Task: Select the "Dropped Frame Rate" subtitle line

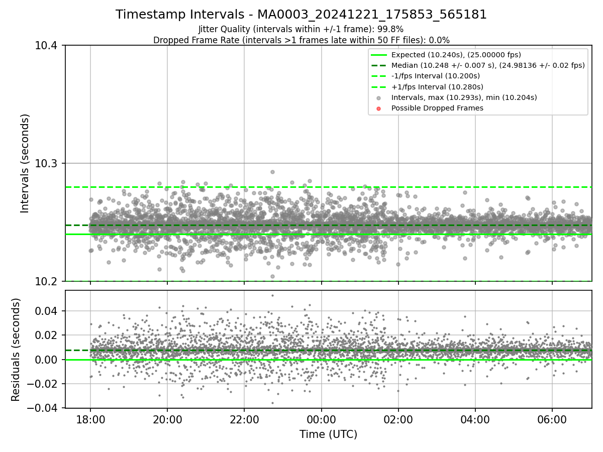Action: 301,40
